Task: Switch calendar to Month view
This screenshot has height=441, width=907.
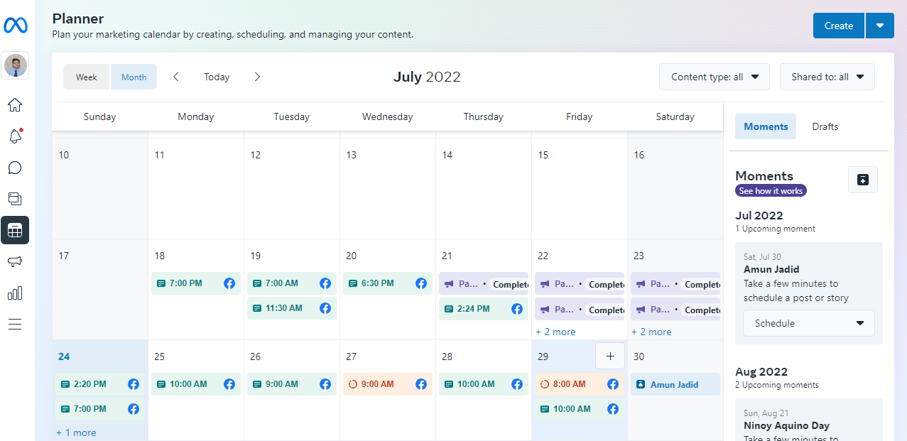Action: (x=134, y=77)
